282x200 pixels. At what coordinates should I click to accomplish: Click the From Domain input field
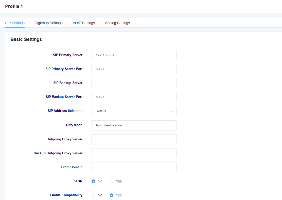134,167
